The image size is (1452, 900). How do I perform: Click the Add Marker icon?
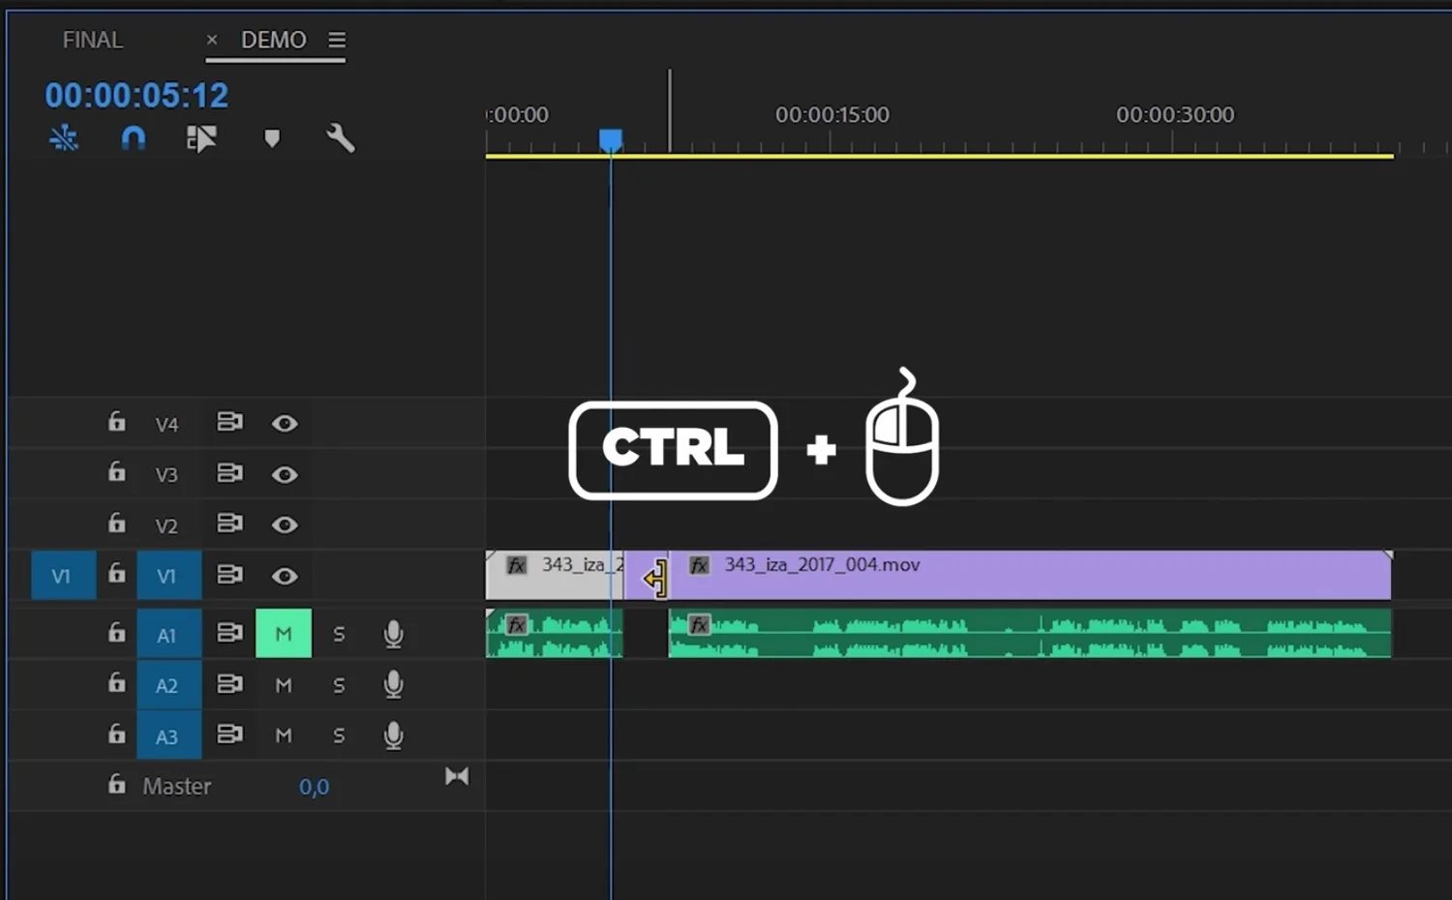coord(272,138)
